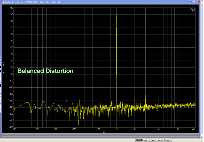Minimize the FFT graph window
This screenshot has height=142, width=204.
coord(191,2)
